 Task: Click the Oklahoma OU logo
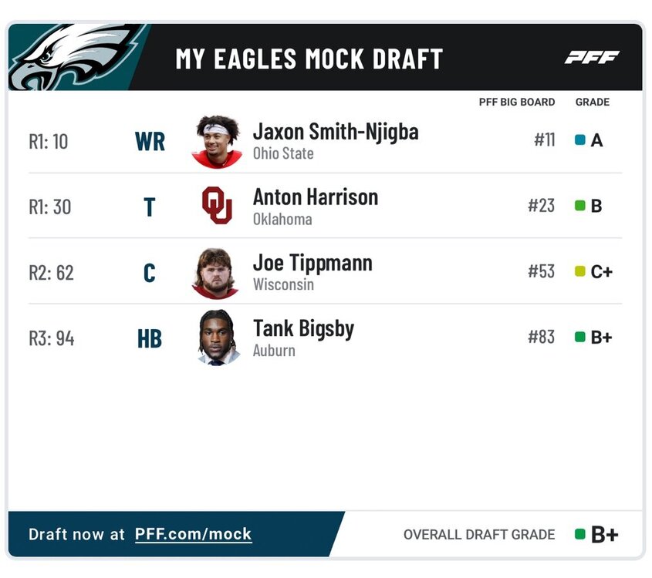pos(217,206)
